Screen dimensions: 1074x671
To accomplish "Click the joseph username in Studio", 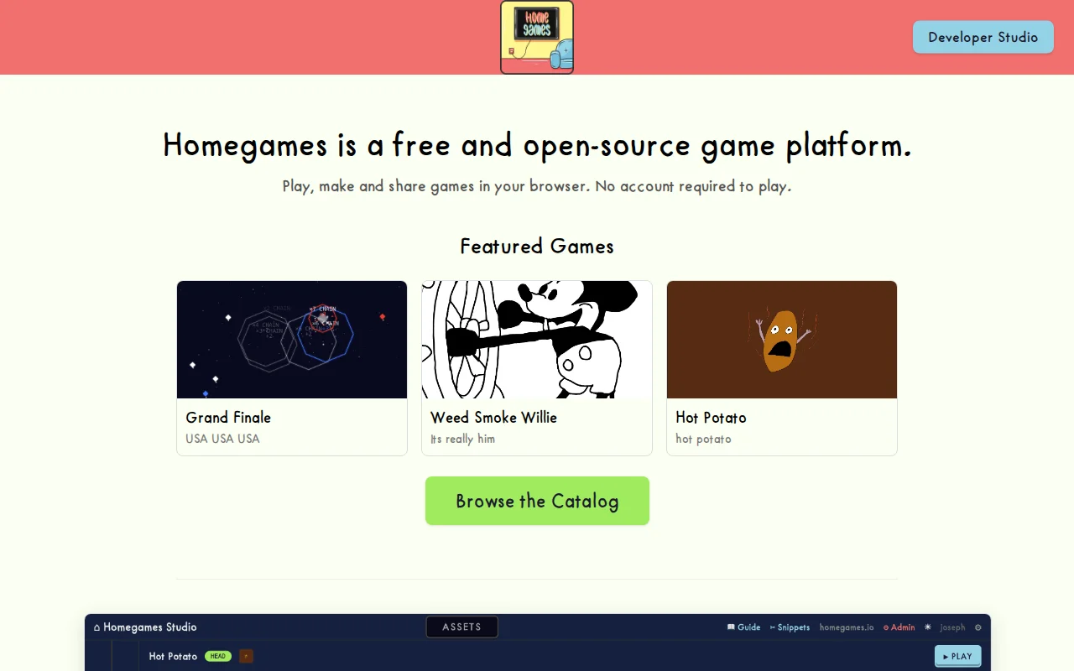I will 952,627.
